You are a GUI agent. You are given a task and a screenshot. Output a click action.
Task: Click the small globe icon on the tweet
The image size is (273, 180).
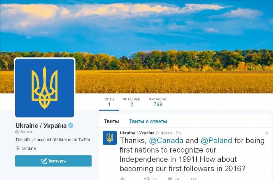[267, 133]
